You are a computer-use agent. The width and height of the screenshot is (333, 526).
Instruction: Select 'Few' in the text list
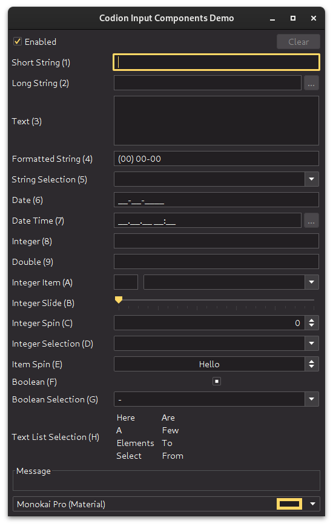point(171,430)
